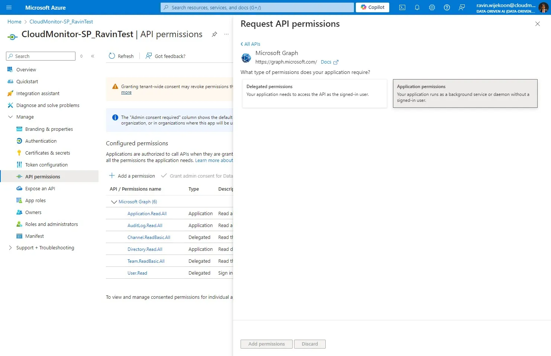The width and height of the screenshot is (551, 356).
Task: Click 'Delegated' type cell for User.Read
Action: [x=199, y=273]
